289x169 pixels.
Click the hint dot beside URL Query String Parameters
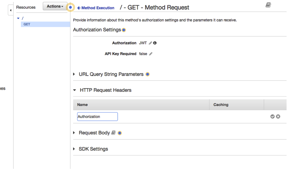click(x=148, y=74)
